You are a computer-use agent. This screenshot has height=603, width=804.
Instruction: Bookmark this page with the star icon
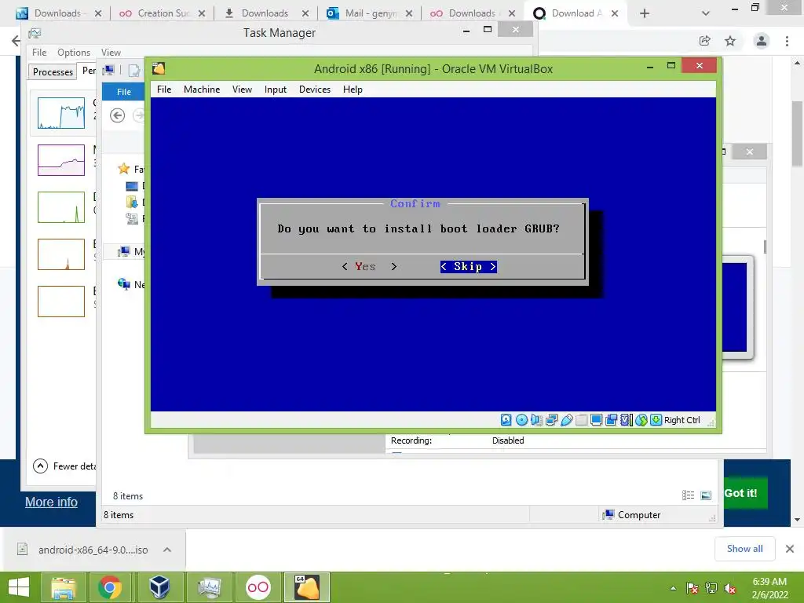pyautogui.click(x=730, y=41)
